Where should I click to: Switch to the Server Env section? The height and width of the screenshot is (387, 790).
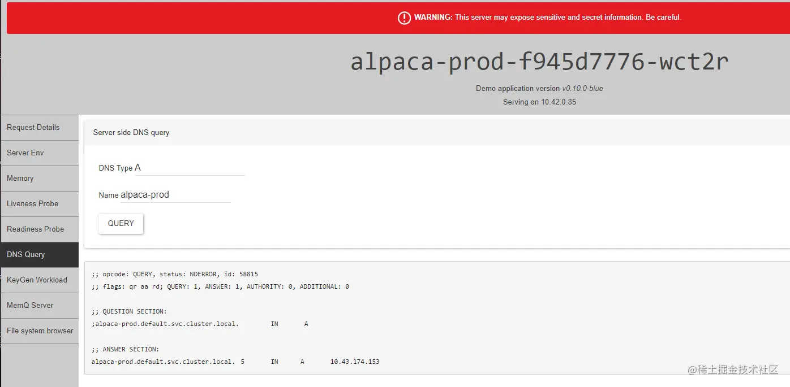[x=25, y=153]
